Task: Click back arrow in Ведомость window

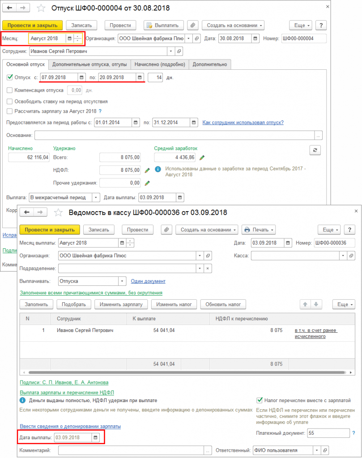Action: coord(26,212)
